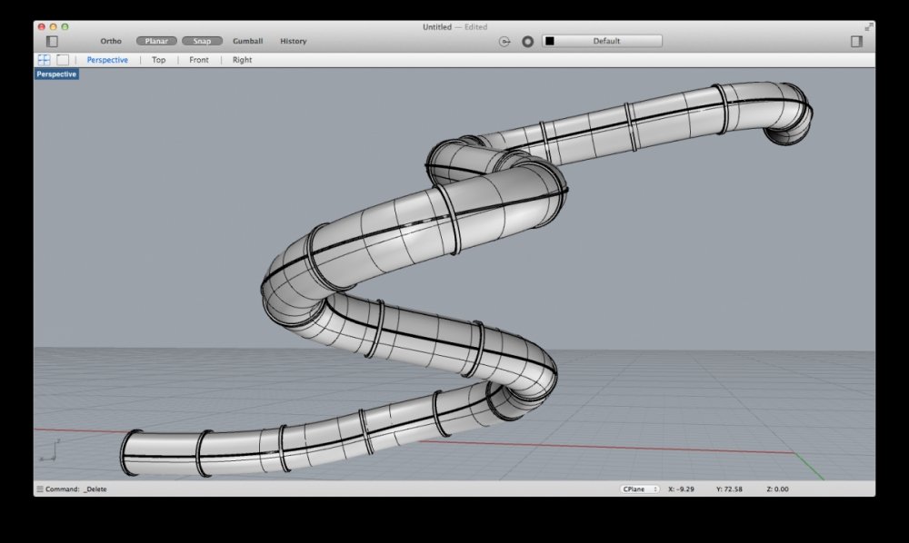Switch to the Top viewport tab
This screenshot has height=543, width=909.
(158, 60)
